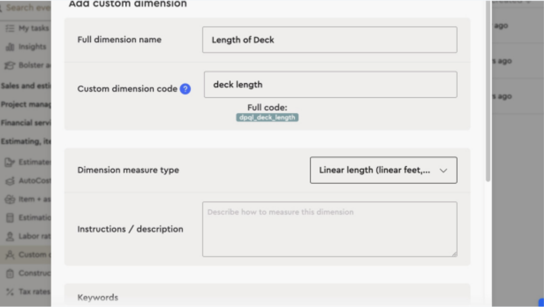This screenshot has width=544, height=307.
Task: Click the Bolster sidebar icon
Action: [9, 65]
